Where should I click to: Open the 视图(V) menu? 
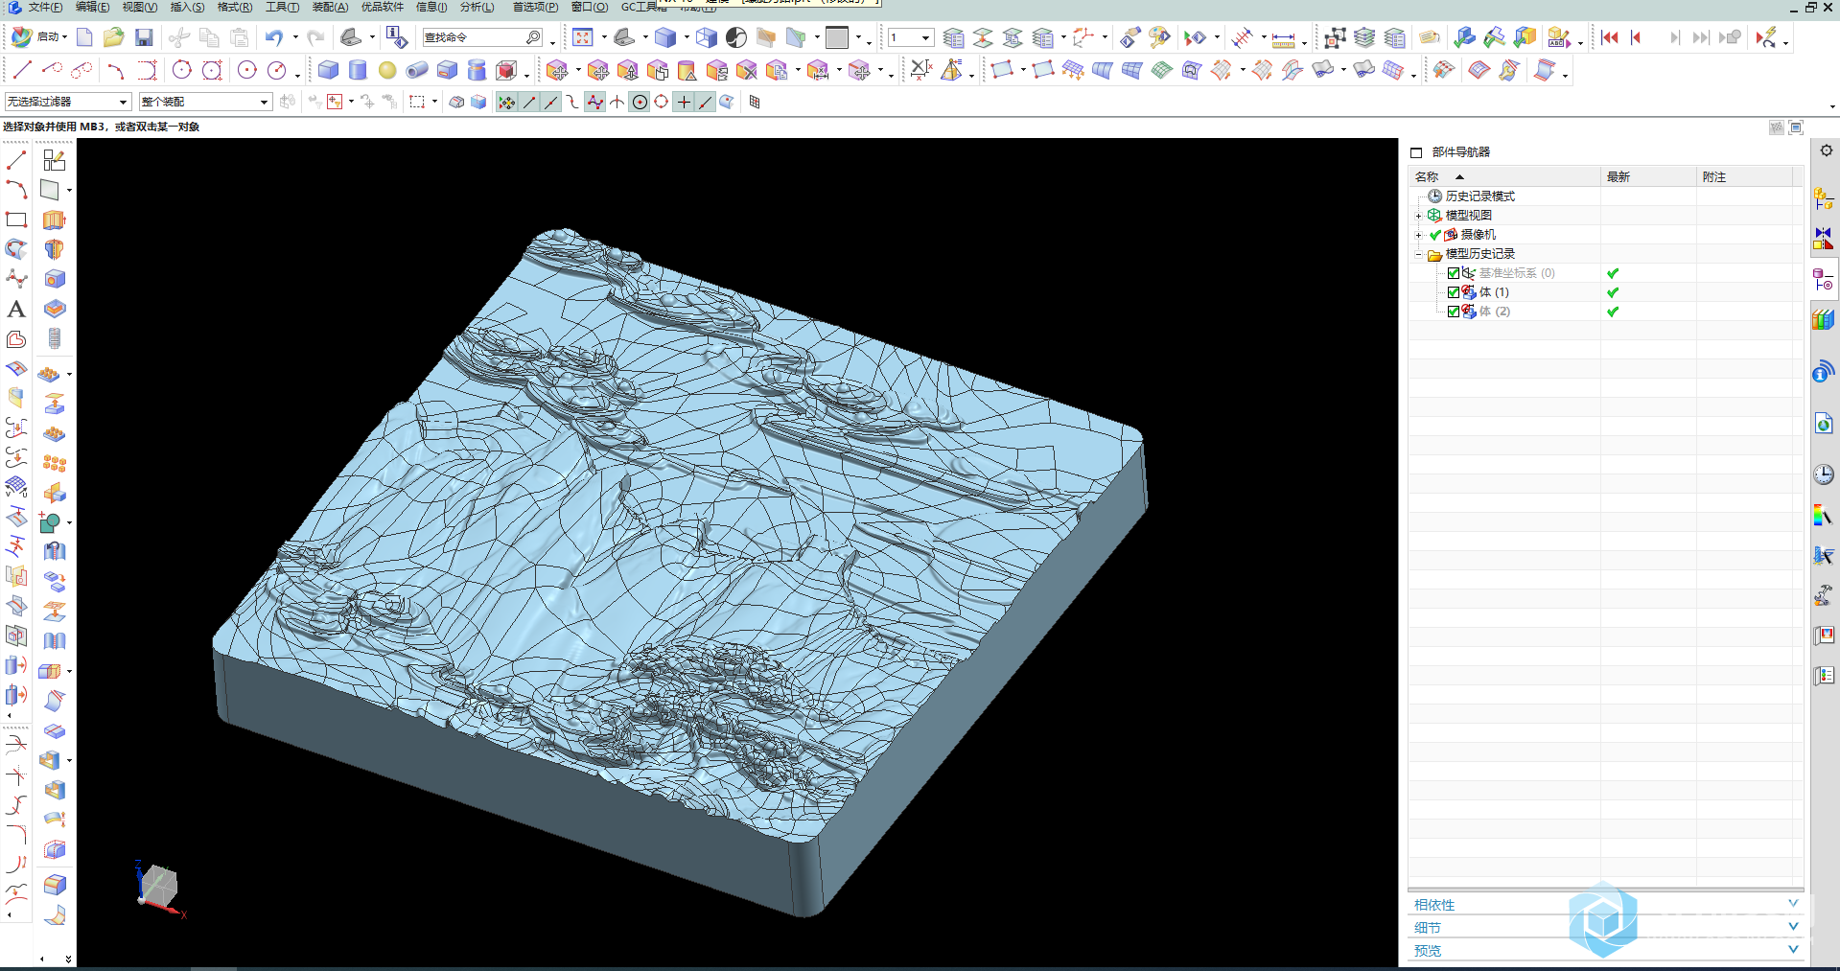point(139,7)
